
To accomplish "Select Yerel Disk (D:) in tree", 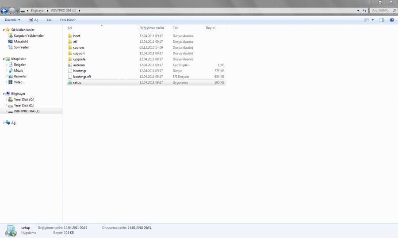I will (24, 105).
